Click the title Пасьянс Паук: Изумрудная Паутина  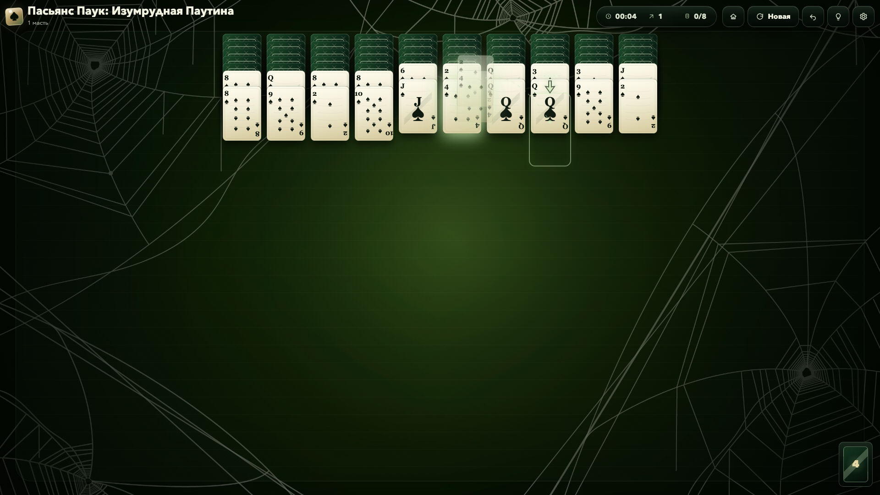[x=131, y=11]
